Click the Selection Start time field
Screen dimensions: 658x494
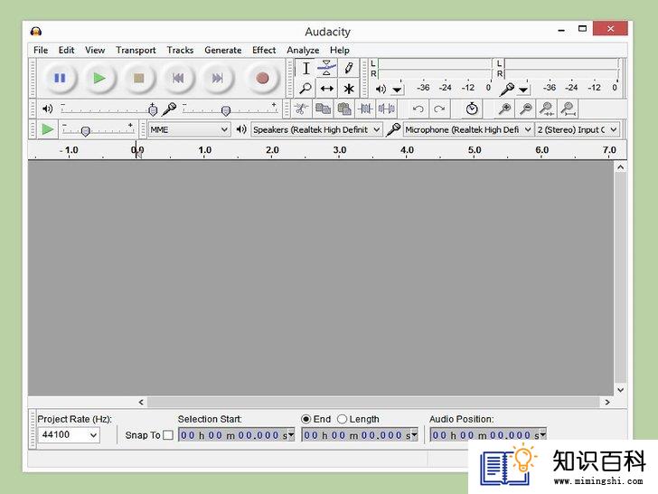pyautogui.click(x=236, y=435)
